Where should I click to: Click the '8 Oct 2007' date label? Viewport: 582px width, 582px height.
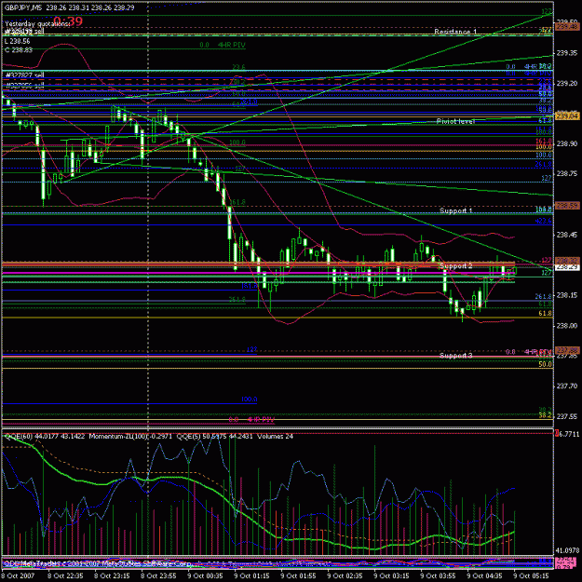(x=18, y=575)
